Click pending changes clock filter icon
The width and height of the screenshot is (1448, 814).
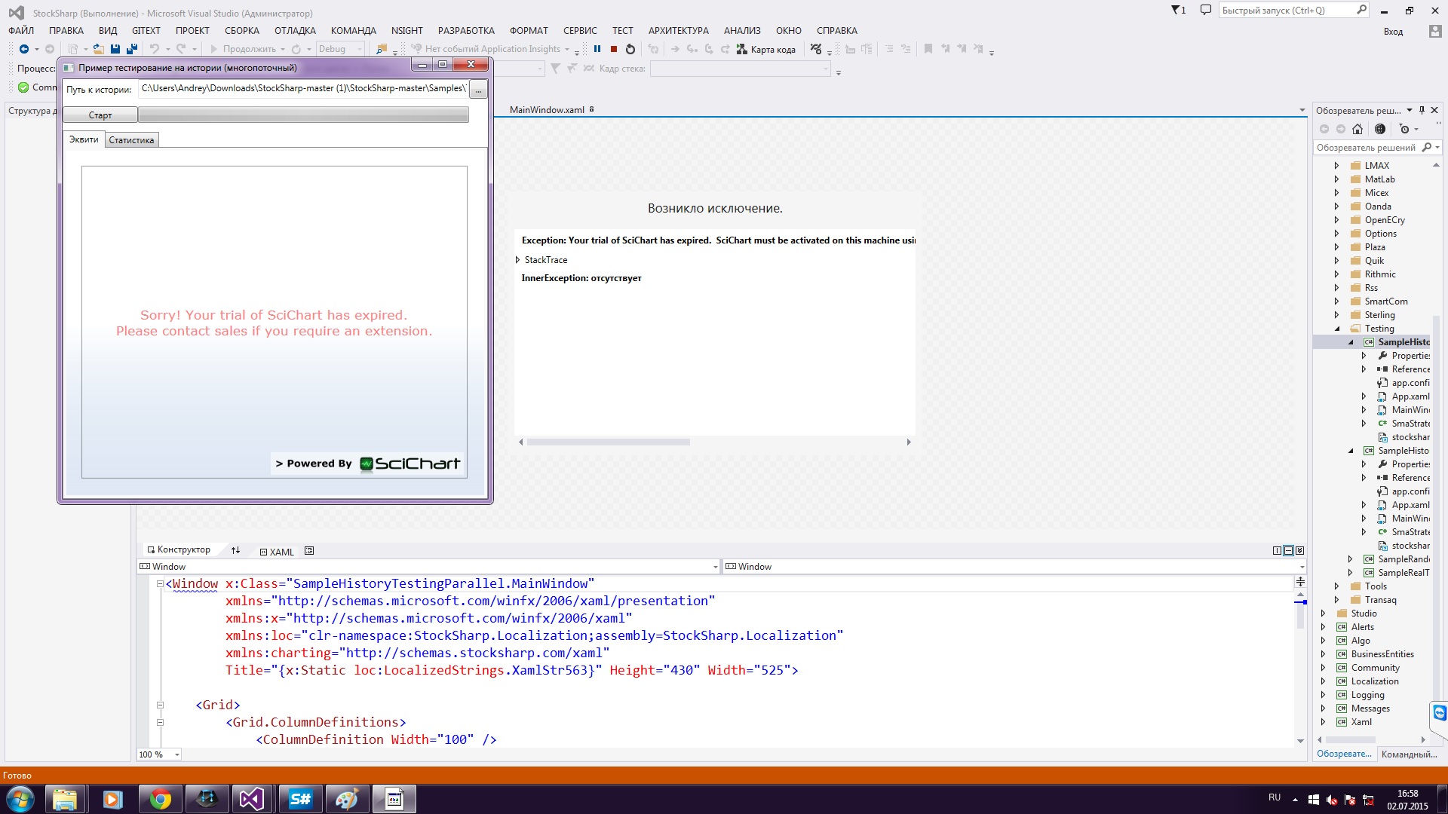[1404, 129]
